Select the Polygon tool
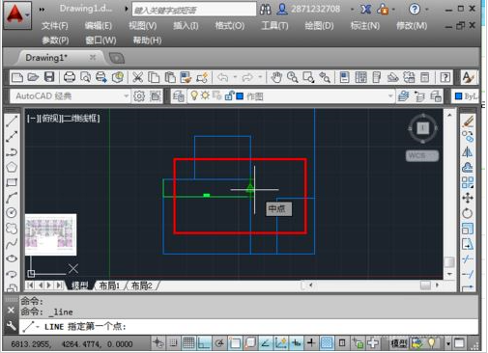Screen dimensions: 488x353 12,167
